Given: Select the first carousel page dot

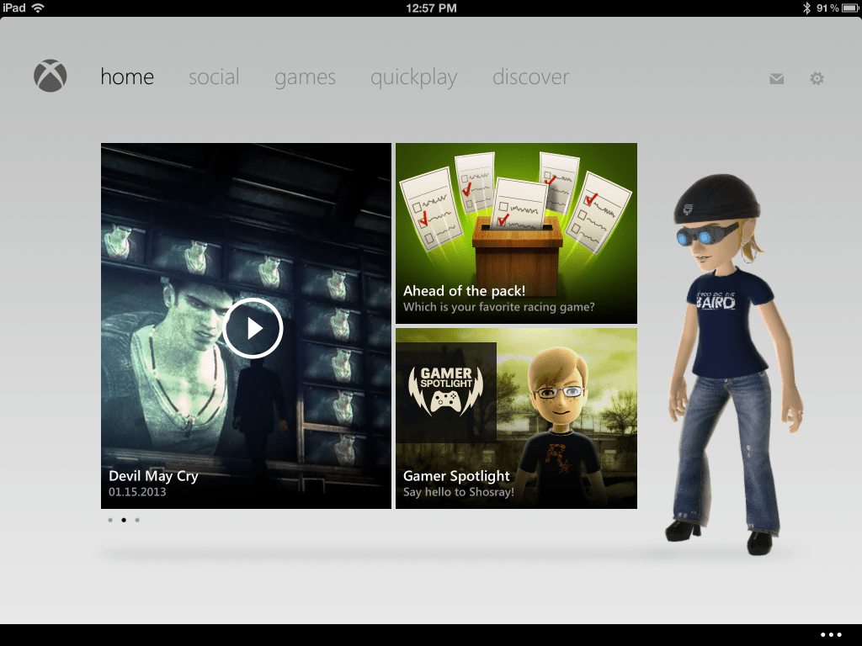Looking at the screenshot, I should click(x=110, y=520).
